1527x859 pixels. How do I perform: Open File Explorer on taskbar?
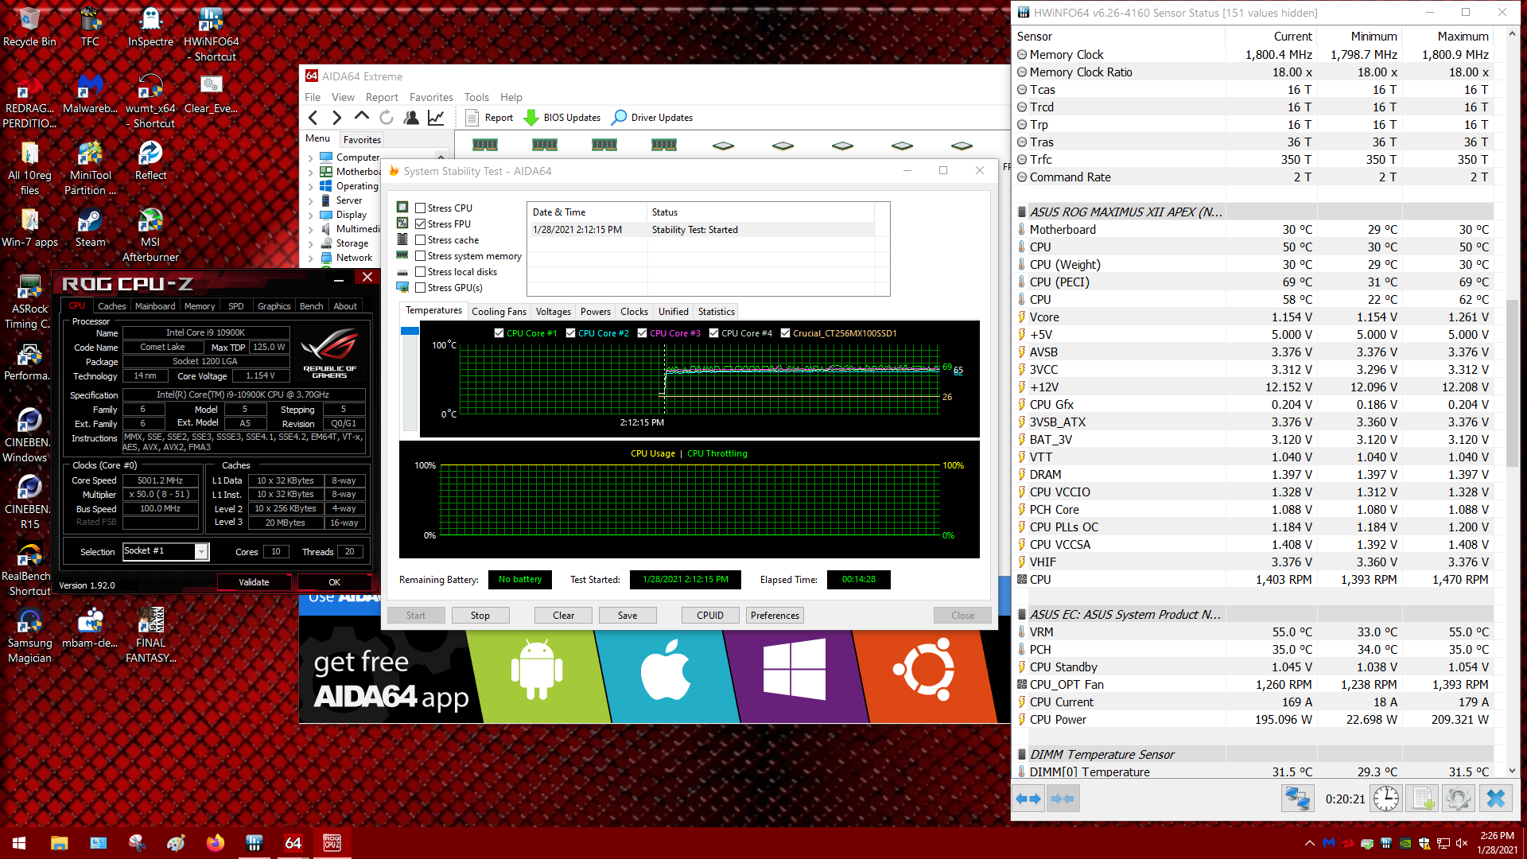pyautogui.click(x=59, y=843)
